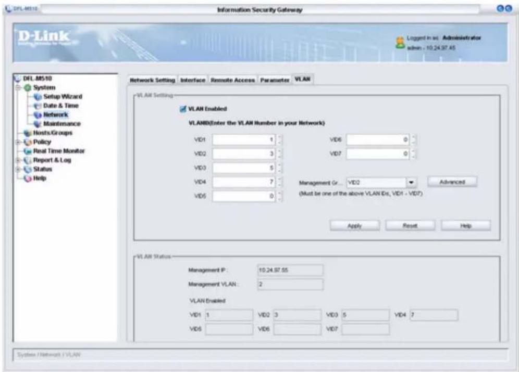Click the VID2 spinner arrows
519x372 pixels.
280,154
